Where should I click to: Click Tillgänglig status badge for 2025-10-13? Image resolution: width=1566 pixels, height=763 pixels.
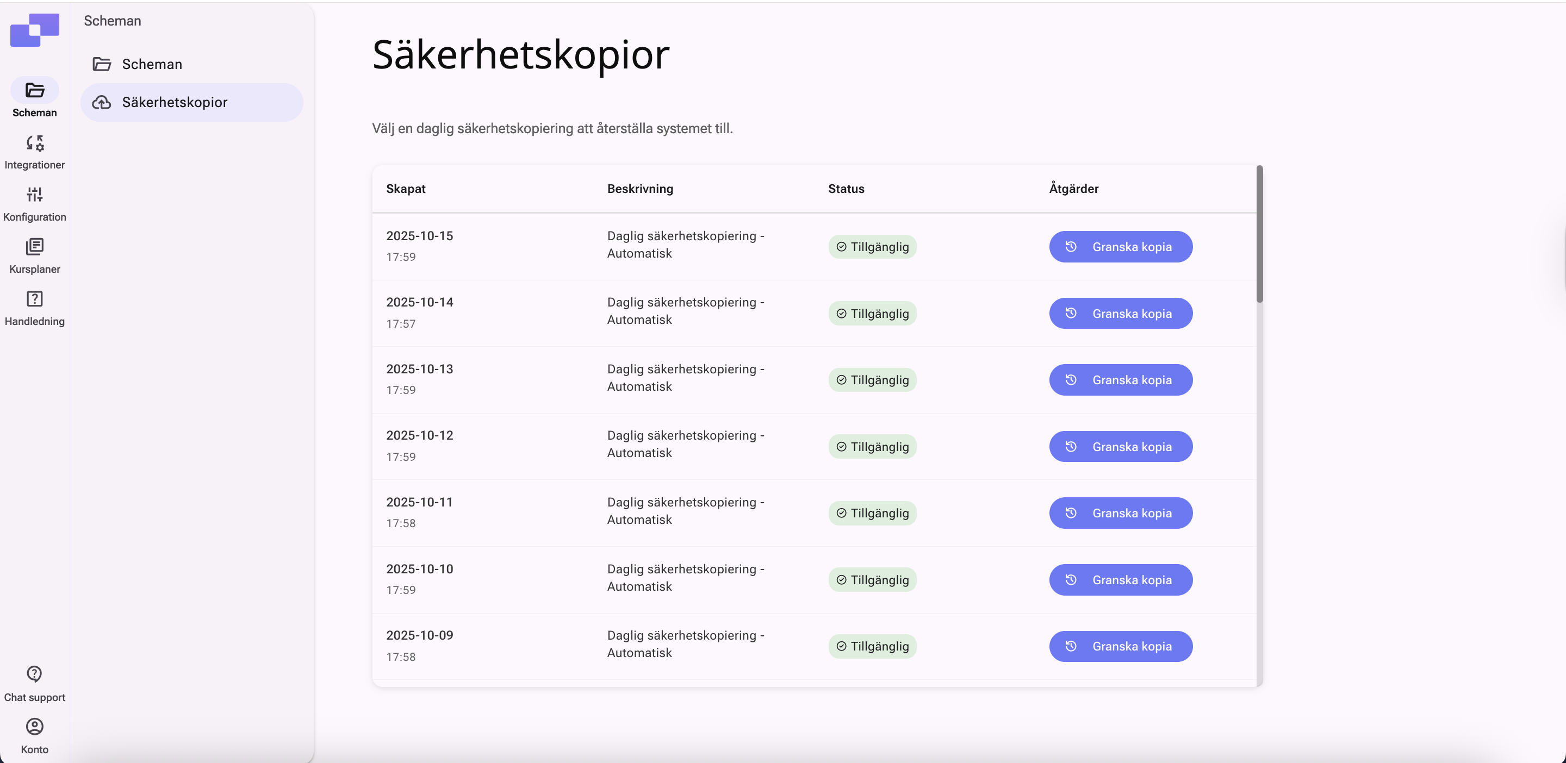pos(872,380)
